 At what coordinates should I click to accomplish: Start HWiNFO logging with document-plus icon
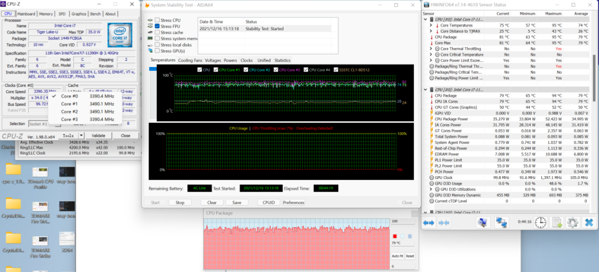tap(557, 222)
